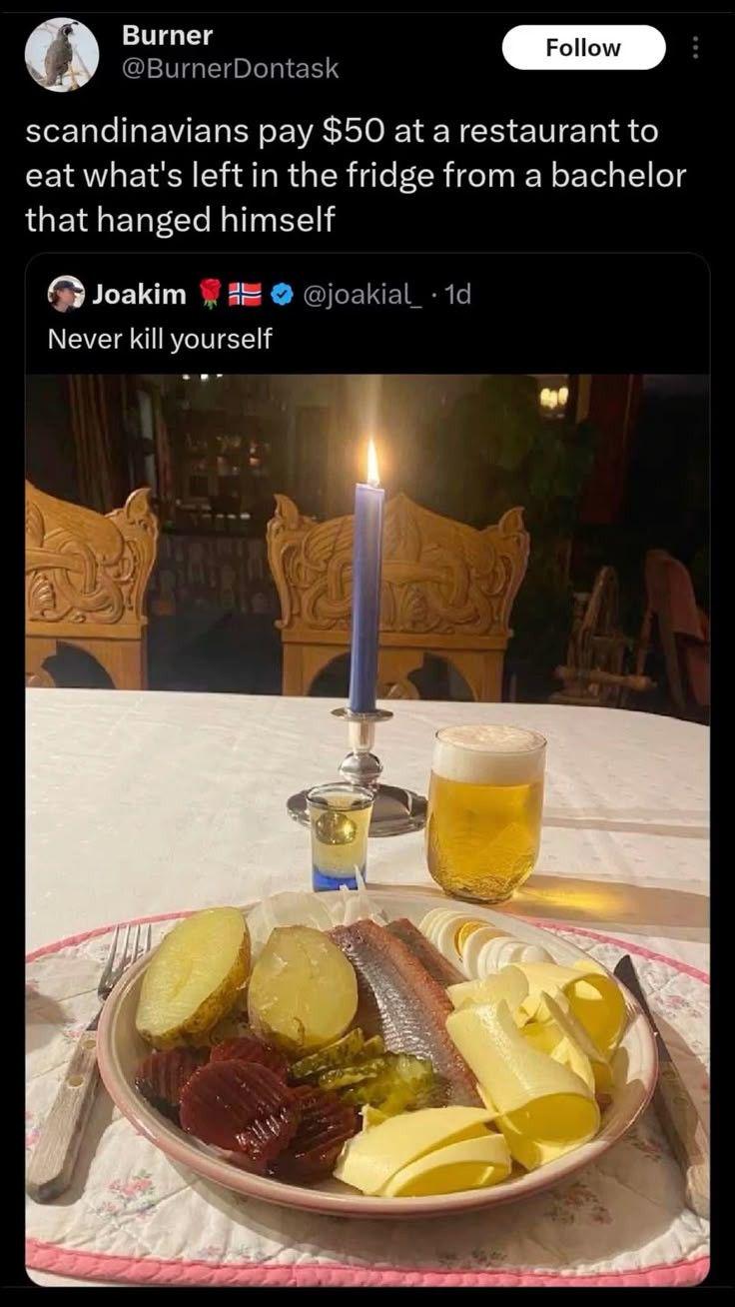Click the Burner display name
Viewport: 735px width, 1307px height.
point(167,35)
